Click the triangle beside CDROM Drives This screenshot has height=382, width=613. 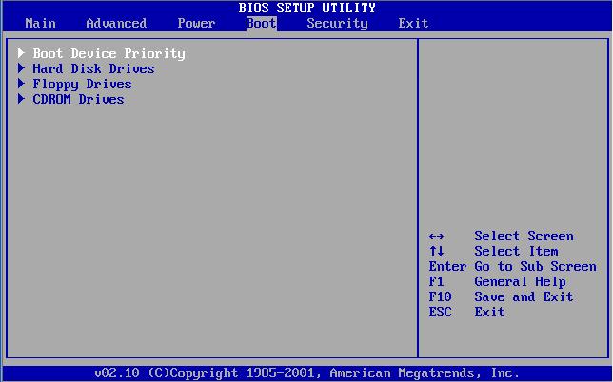point(21,99)
